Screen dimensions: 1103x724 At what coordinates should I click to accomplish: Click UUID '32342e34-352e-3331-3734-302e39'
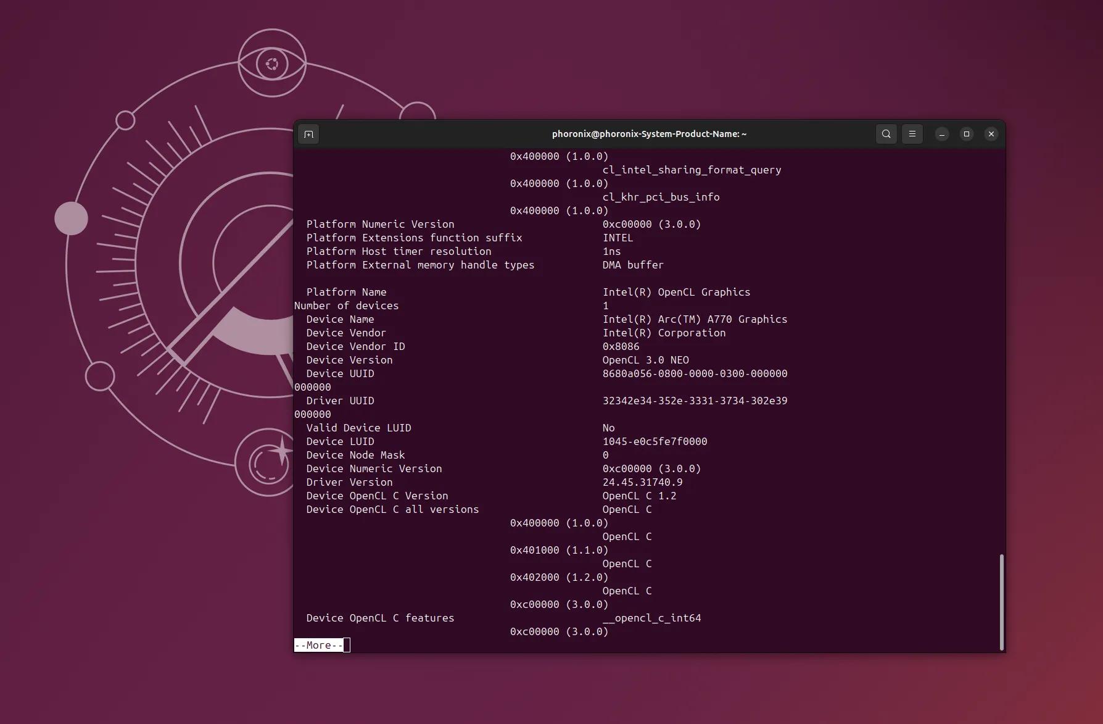click(695, 401)
